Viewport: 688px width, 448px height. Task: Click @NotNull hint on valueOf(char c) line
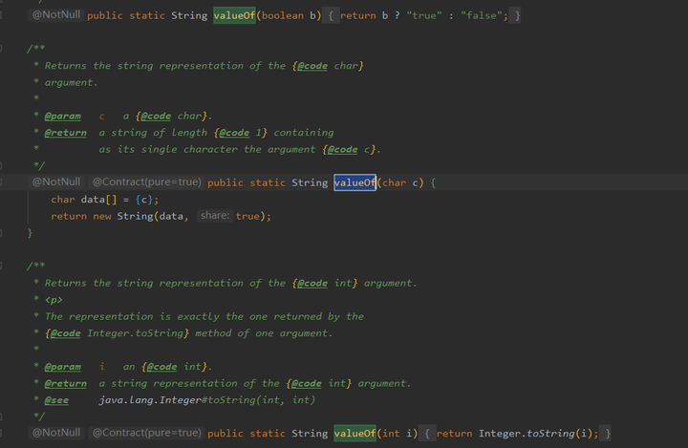[56, 182]
